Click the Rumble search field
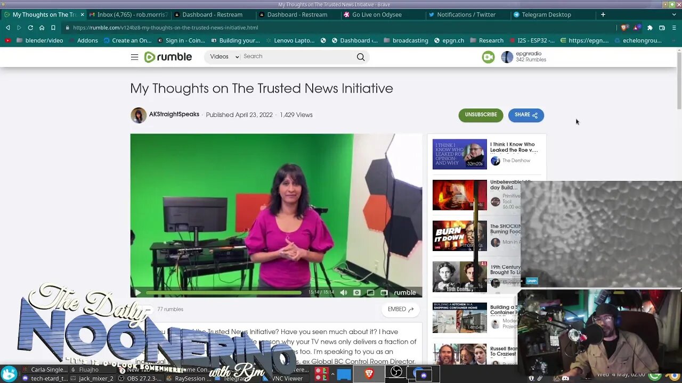Screen dimensions: 682x383 click(x=298, y=56)
